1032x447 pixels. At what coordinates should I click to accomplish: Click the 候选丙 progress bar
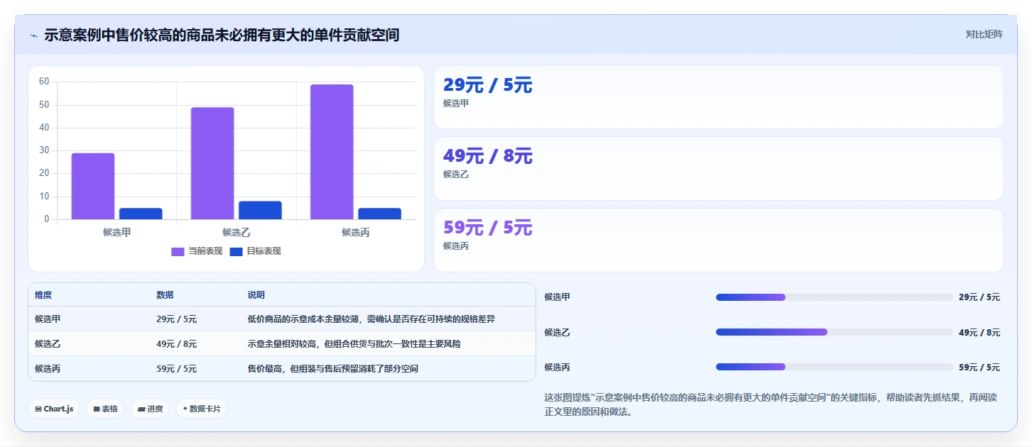(x=834, y=367)
